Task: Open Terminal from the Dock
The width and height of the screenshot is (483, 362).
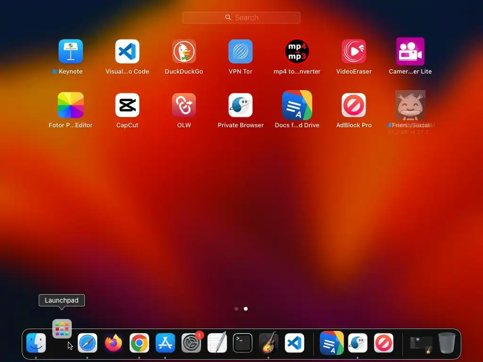Action: pos(243,343)
